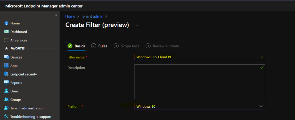Select the Review + create tab
This screenshot has height=120, width=295.
[x=162, y=46]
